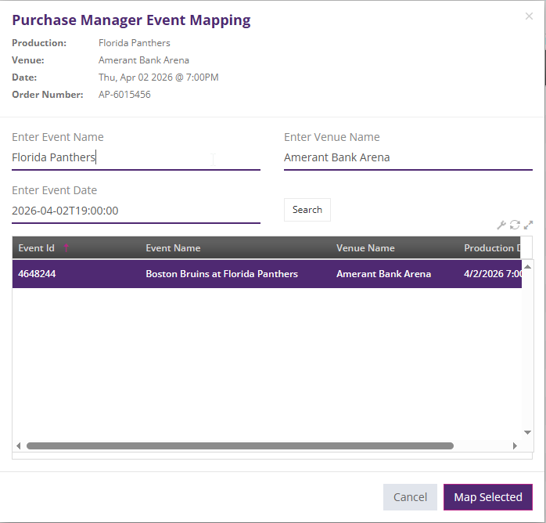Refresh the results grid
This screenshot has height=523, width=546.
[x=515, y=225]
